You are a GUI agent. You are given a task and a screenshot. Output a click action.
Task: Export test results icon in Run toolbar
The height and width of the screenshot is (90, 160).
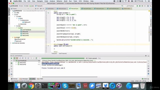[36, 58]
